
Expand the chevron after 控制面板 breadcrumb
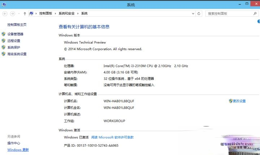coord(55,14)
